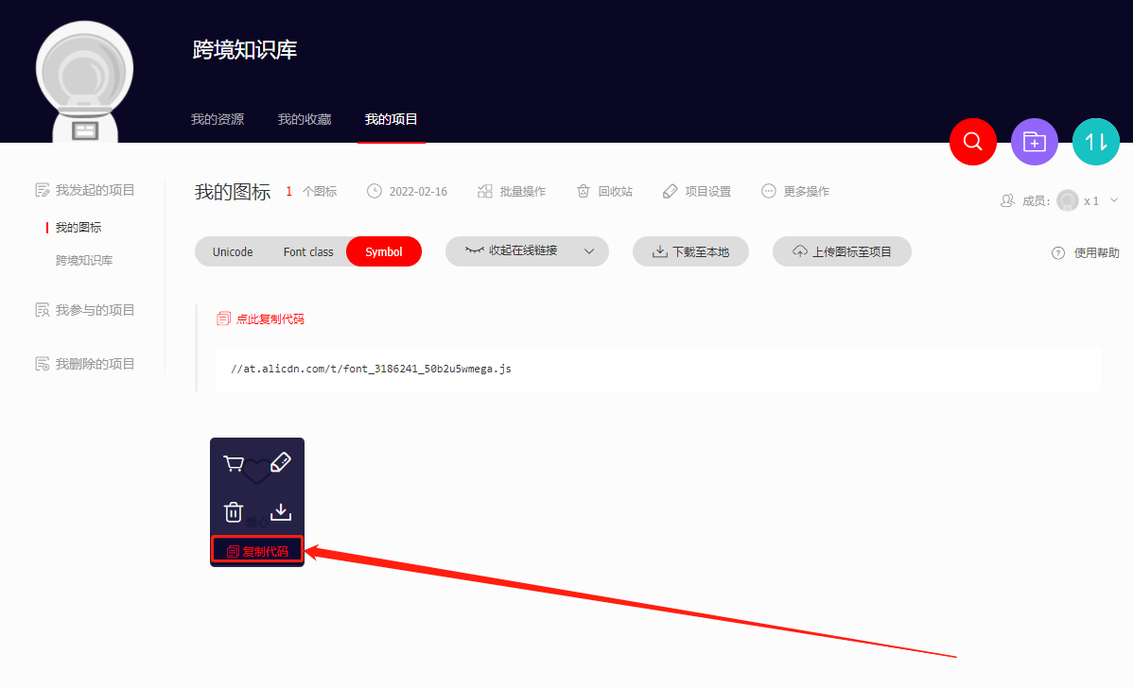Viewport: 1133px width, 689px height.
Task: Add icon to cart via overlay
Action: (234, 463)
